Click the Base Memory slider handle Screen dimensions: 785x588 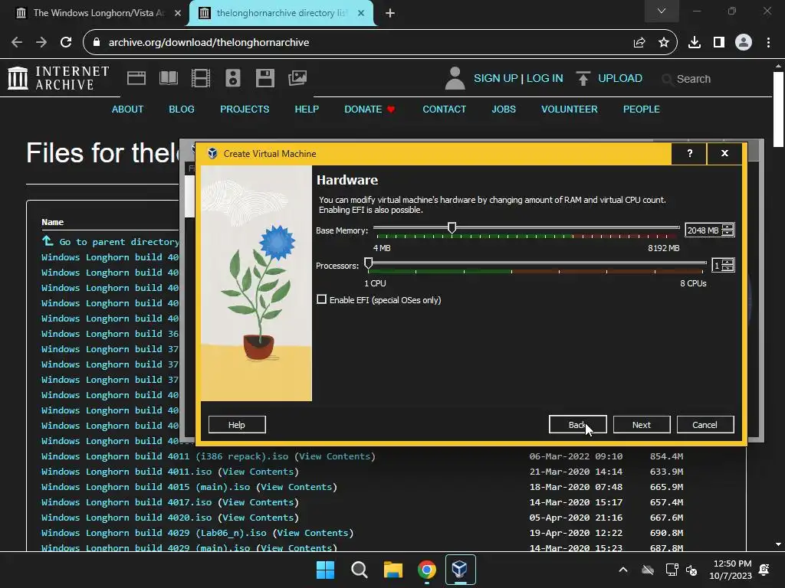tap(452, 228)
